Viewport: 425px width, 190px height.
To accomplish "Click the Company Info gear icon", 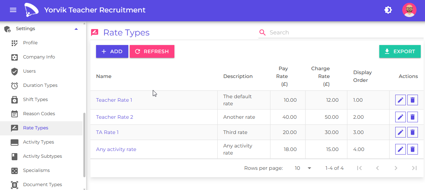I will pyautogui.click(x=15, y=57).
